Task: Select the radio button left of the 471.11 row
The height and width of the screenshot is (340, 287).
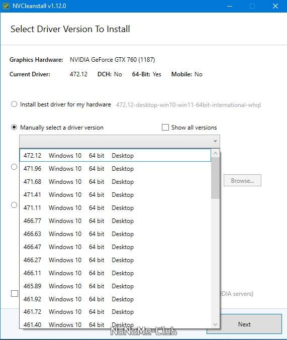Action: point(14,205)
